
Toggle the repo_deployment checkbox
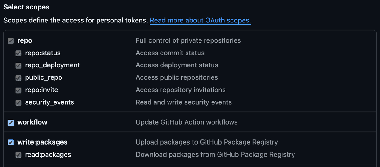[x=19, y=65]
